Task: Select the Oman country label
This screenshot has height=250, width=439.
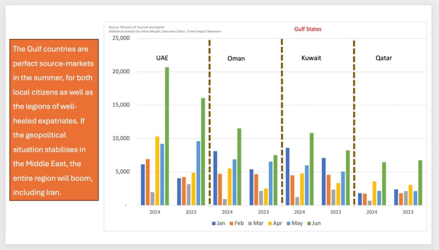Action: coord(236,58)
